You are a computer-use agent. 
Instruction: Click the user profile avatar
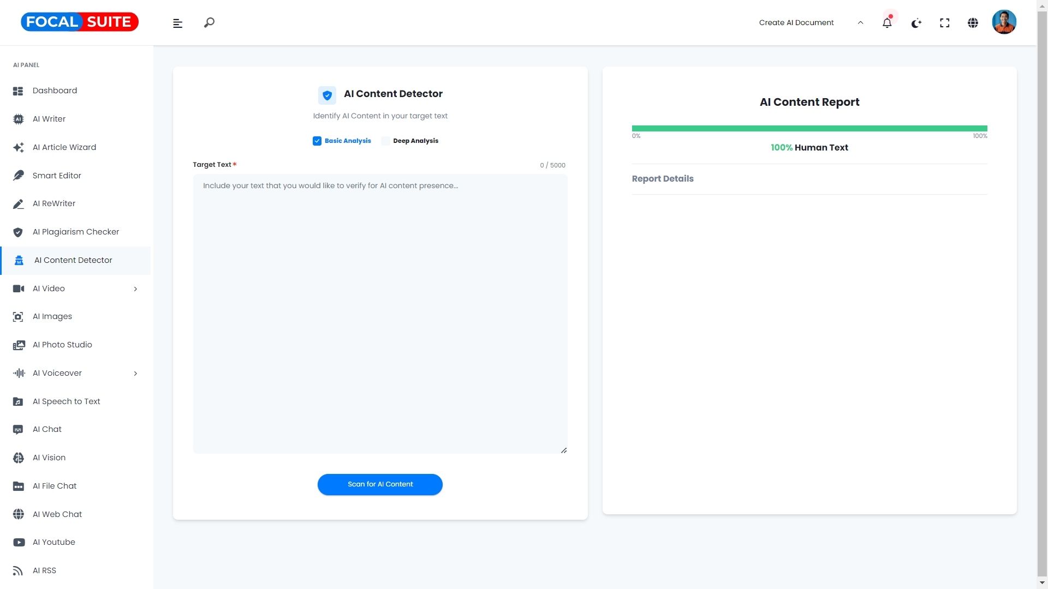pos(1004,22)
